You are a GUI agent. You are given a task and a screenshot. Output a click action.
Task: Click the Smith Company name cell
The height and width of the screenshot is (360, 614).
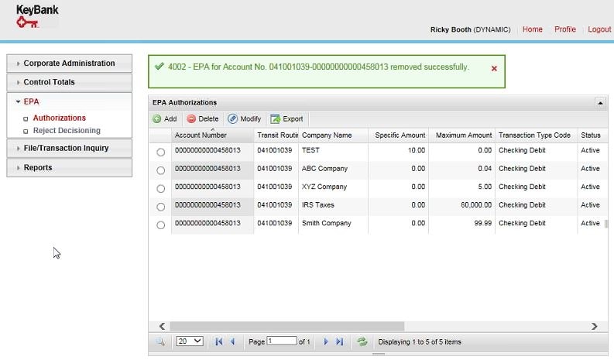[333, 223]
